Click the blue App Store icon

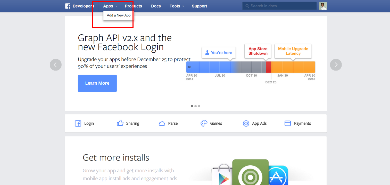click(278, 175)
